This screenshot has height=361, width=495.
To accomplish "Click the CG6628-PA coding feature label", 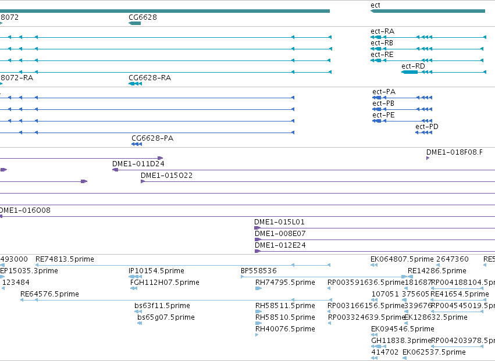I will click(152, 138).
